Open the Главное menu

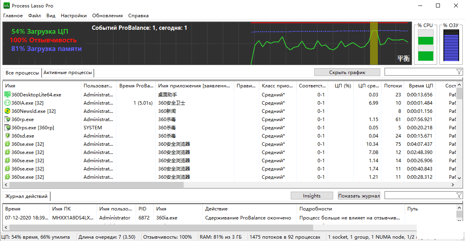13,16
